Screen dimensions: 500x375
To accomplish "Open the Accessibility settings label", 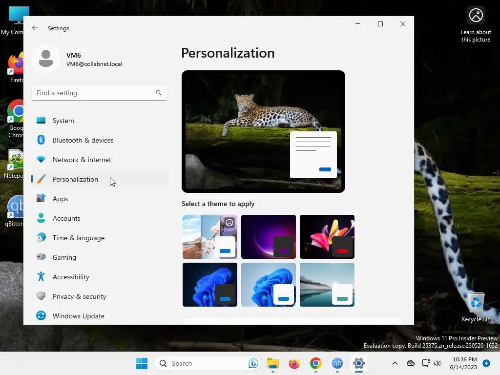I will pos(71,277).
